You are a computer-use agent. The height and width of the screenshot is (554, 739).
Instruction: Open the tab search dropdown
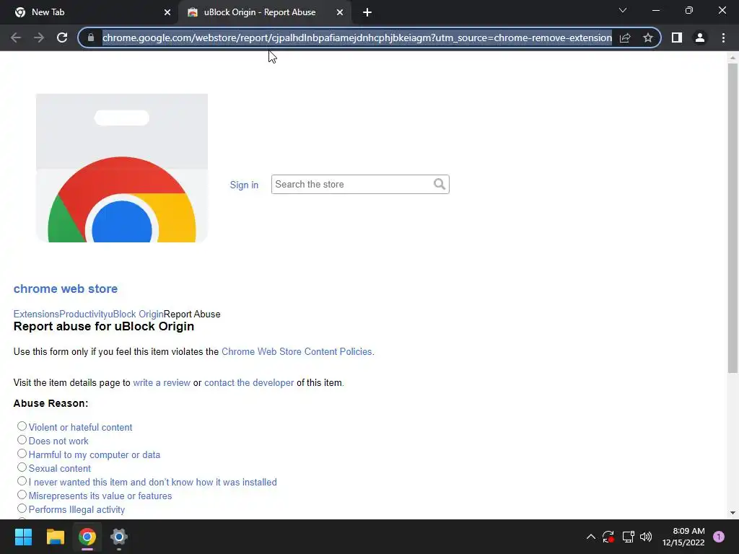(x=623, y=10)
